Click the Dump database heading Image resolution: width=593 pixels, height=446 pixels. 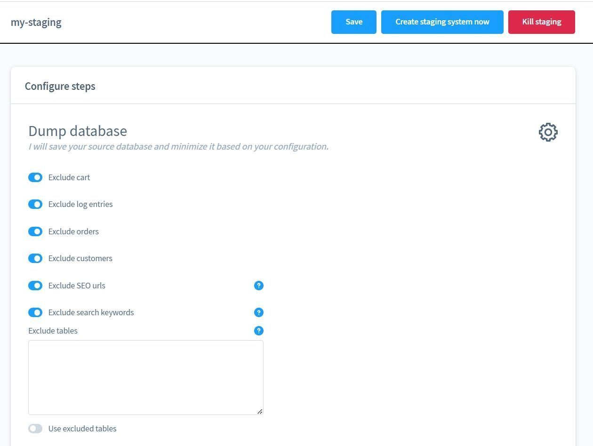78,131
